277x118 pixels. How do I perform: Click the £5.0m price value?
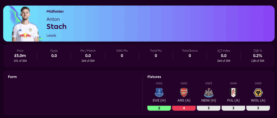20,55
